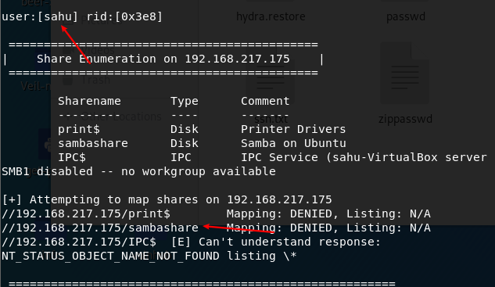Click the IPC$ share row

tap(272, 157)
